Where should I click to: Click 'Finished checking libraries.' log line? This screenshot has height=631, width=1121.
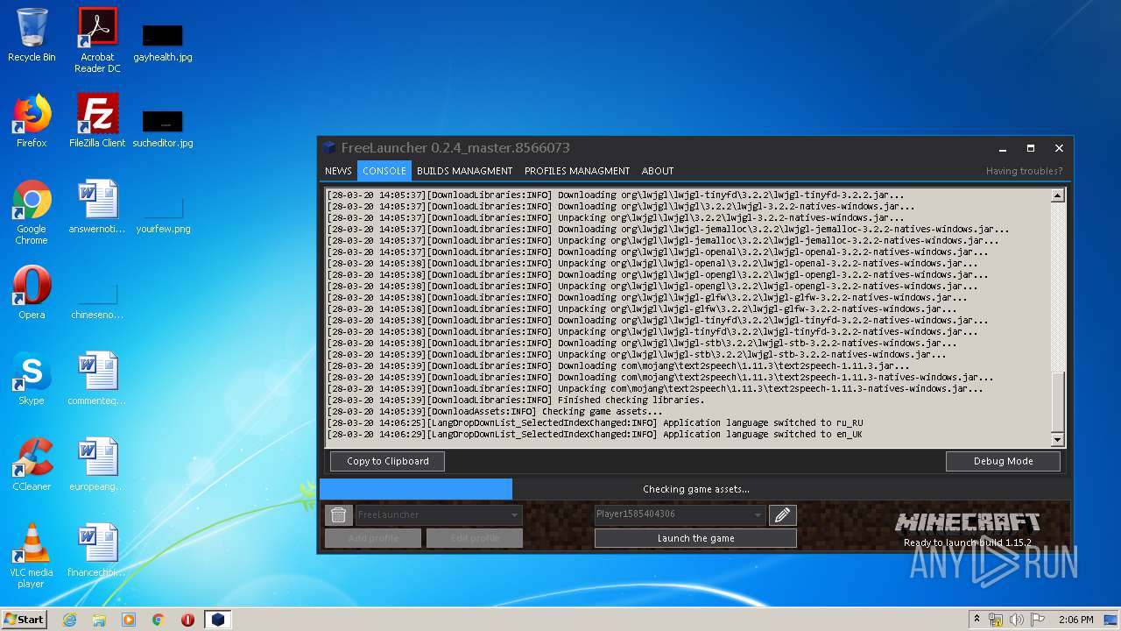[516, 400]
